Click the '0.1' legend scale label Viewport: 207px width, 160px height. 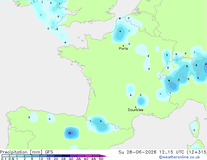[x=4, y=159]
